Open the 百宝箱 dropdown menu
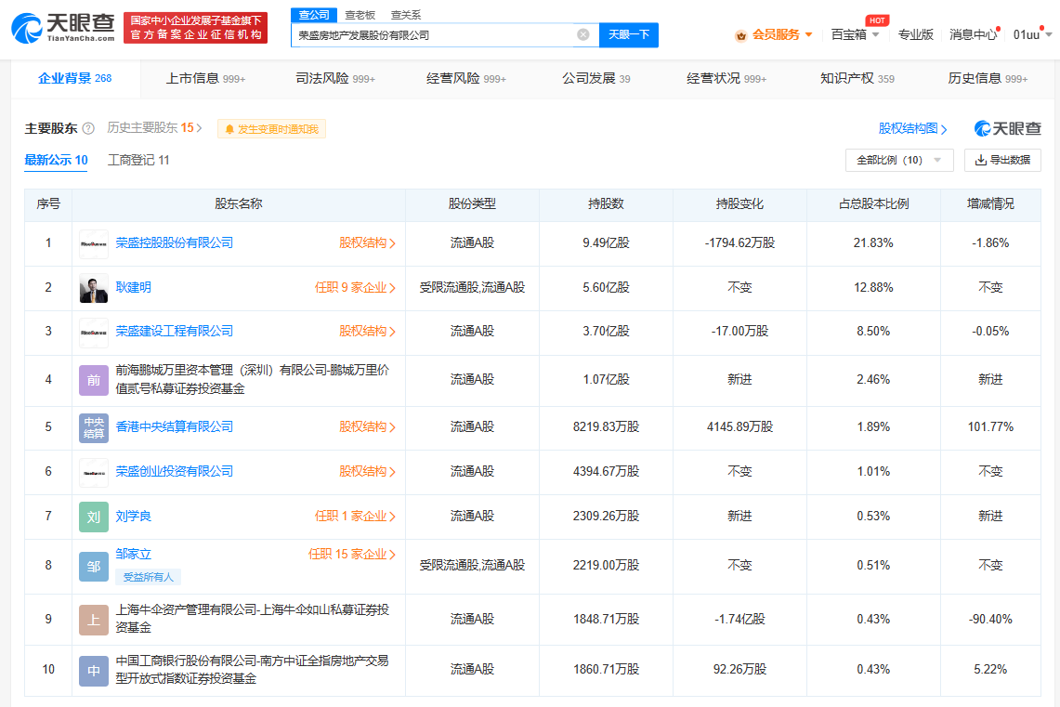The width and height of the screenshot is (1060, 707). [855, 34]
